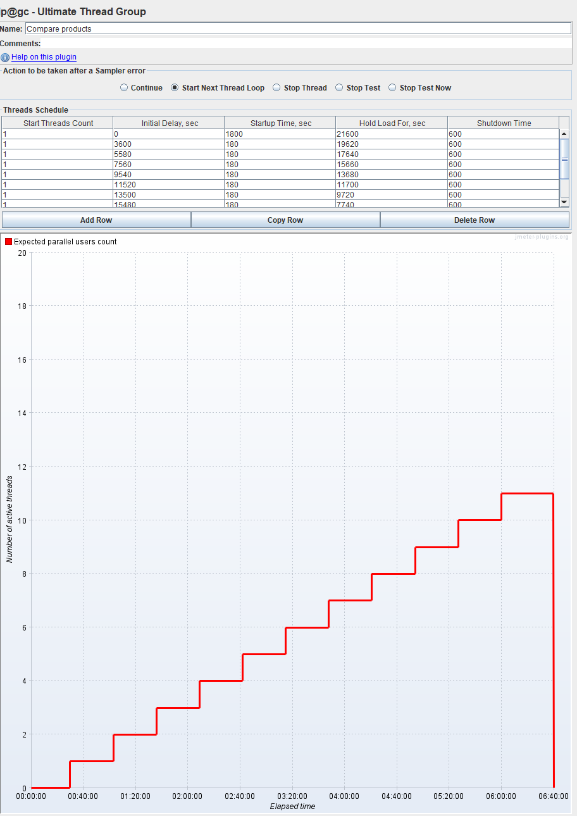Select the hold load cell 17640

tap(392, 154)
